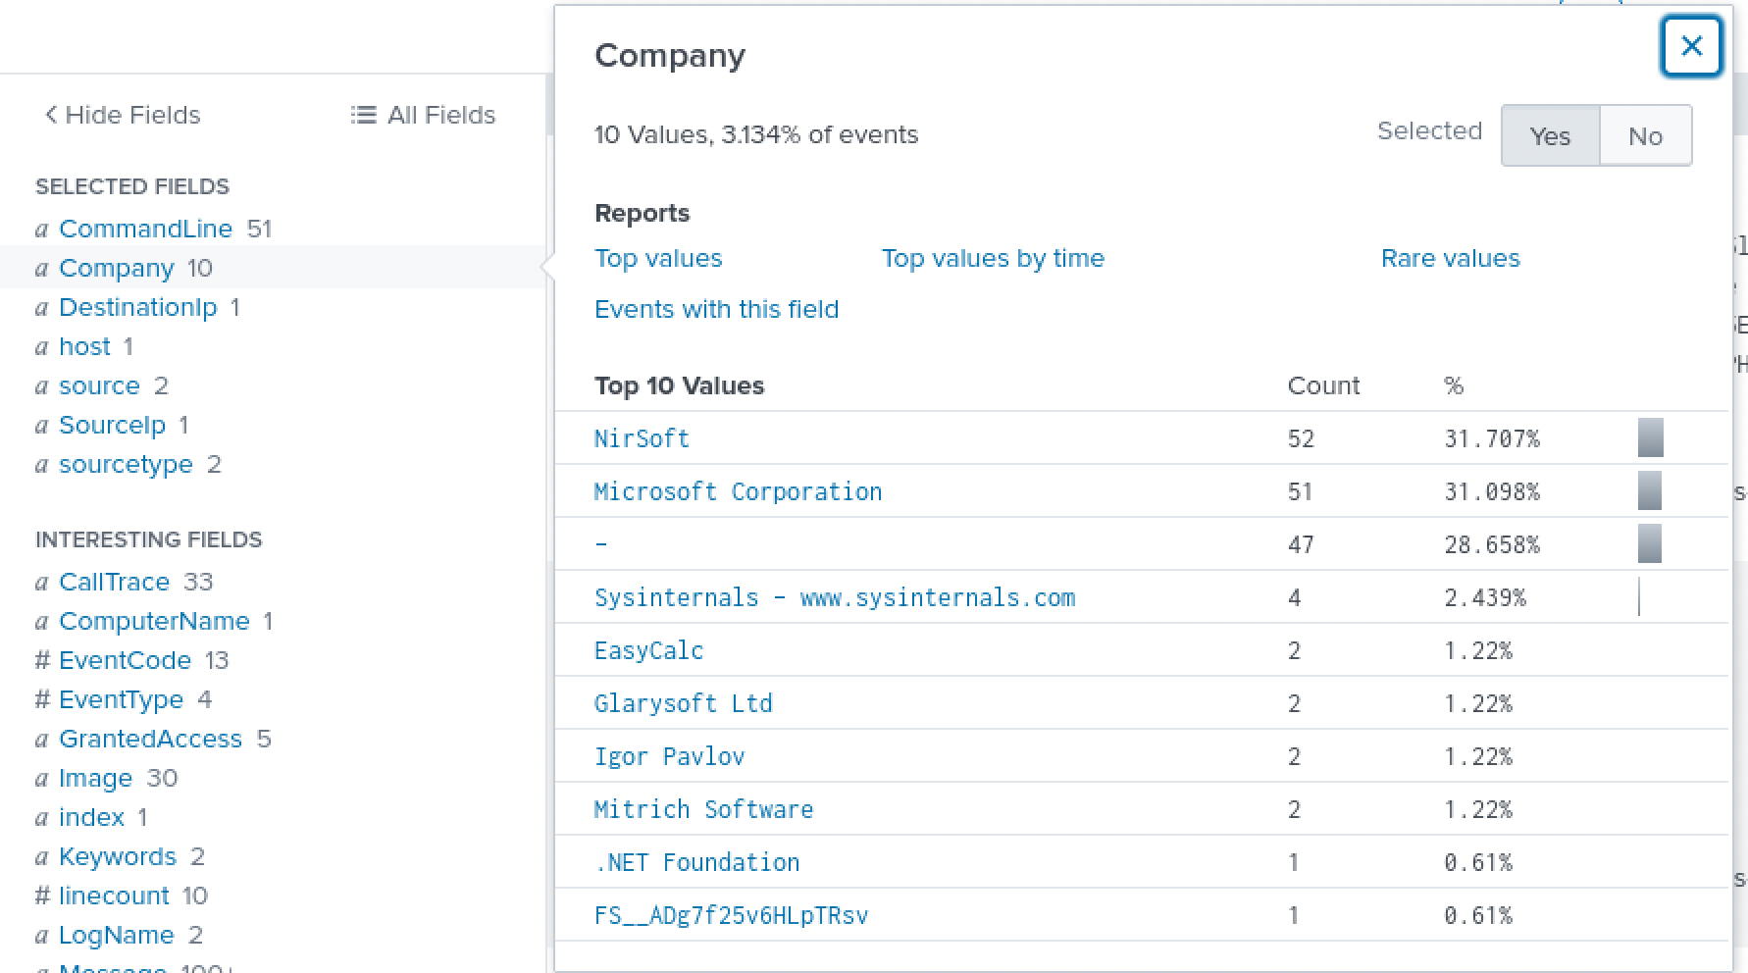Filter by NirSoft company value
1748x973 pixels.
(x=642, y=438)
